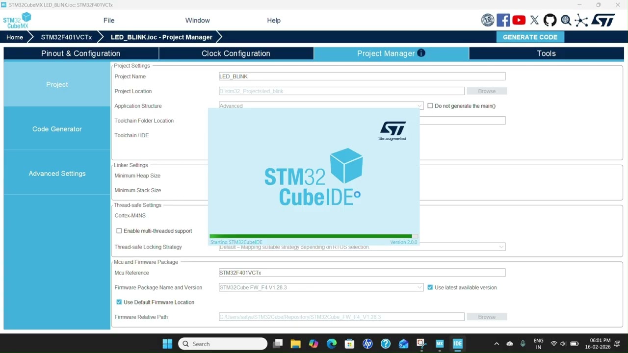Click the globe magnifier search icon
The image size is (628, 353).
pyautogui.click(x=566, y=20)
